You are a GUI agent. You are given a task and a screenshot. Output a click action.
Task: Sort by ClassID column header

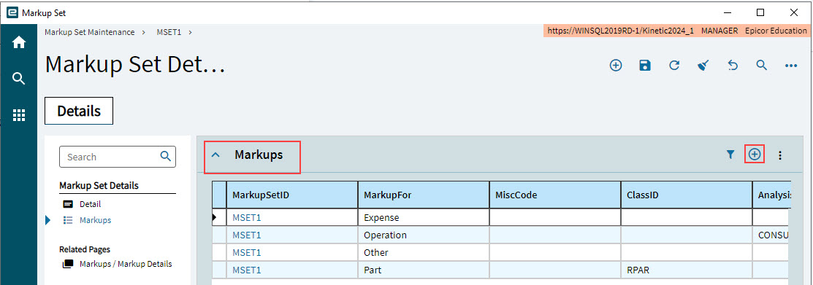click(687, 195)
